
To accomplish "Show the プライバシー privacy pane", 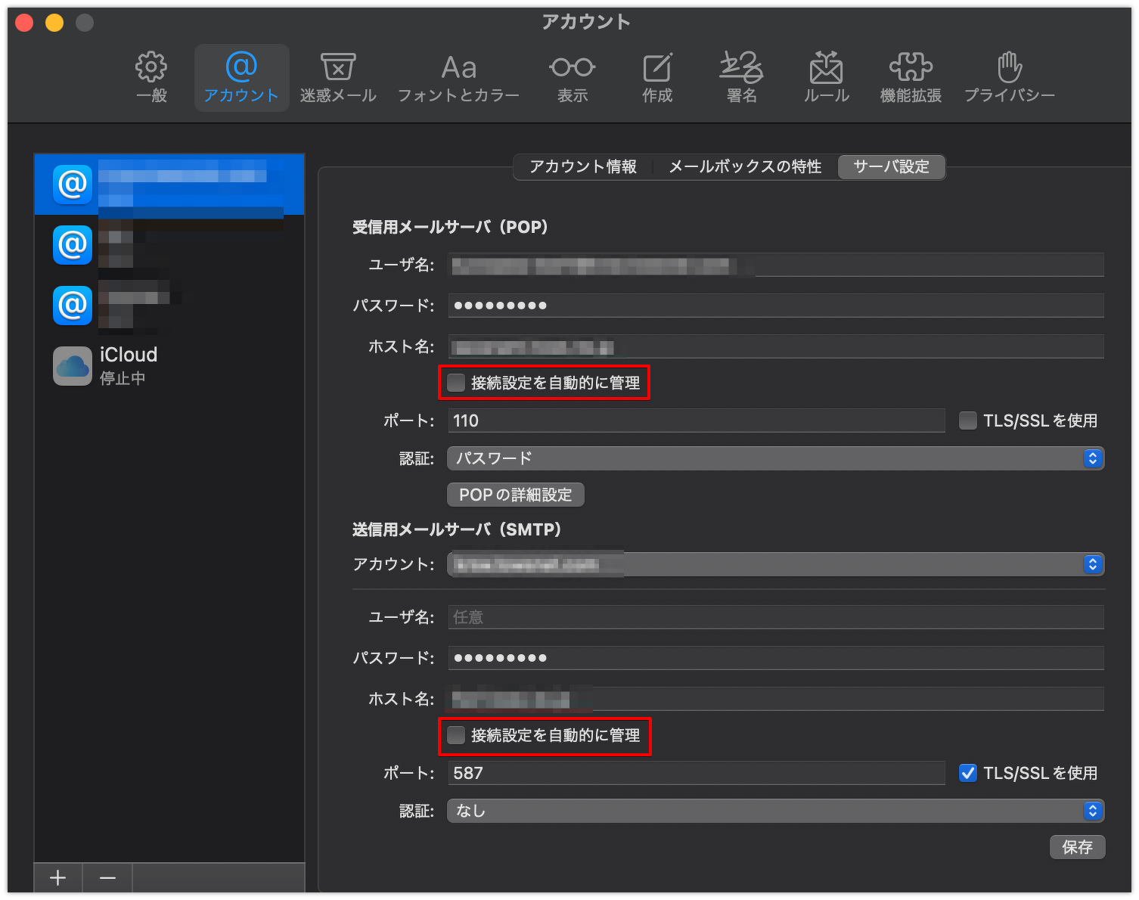I will click(x=1009, y=77).
